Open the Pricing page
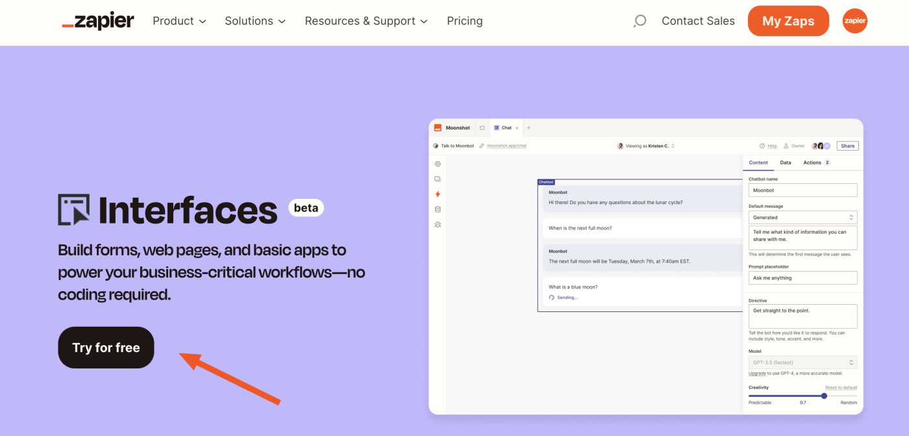Image resolution: width=909 pixels, height=436 pixels. click(465, 21)
